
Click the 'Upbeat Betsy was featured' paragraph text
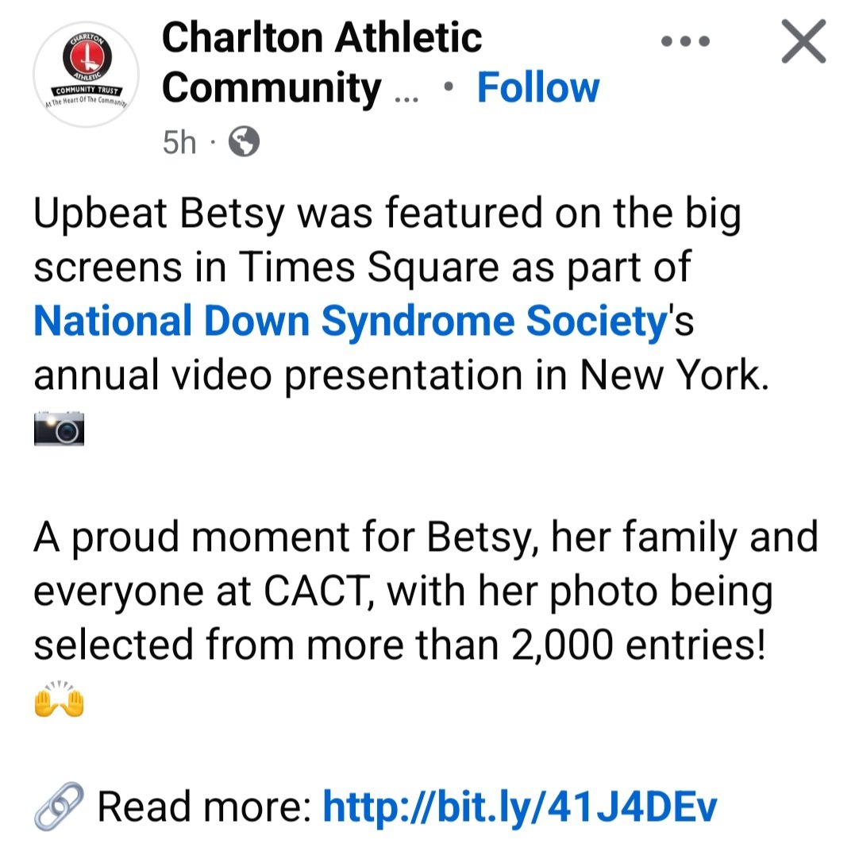click(x=387, y=214)
